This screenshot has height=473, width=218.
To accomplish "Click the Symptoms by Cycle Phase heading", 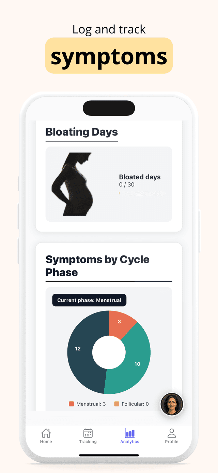I will (x=97, y=266).
